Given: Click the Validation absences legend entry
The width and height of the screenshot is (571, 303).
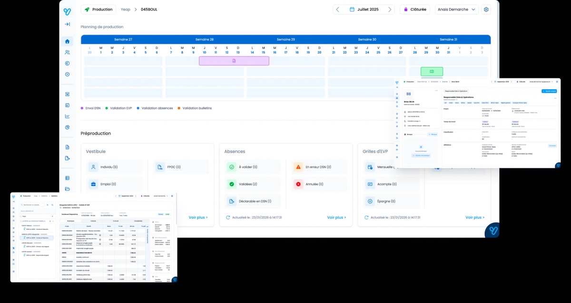Looking at the screenshot, I should coord(154,108).
